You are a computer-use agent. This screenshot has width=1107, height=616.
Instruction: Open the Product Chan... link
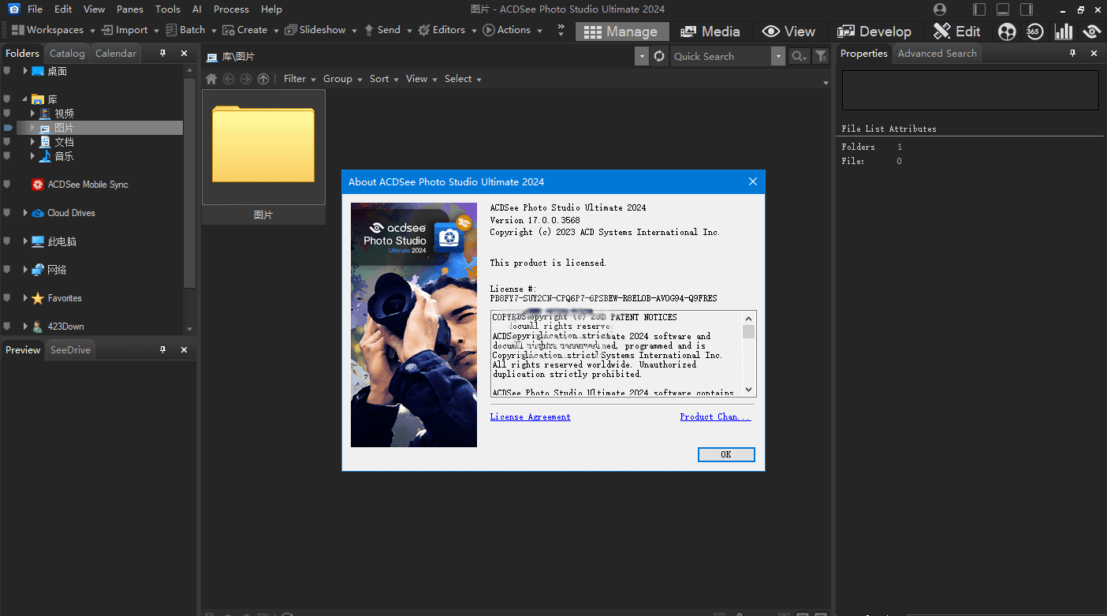[715, 416]
